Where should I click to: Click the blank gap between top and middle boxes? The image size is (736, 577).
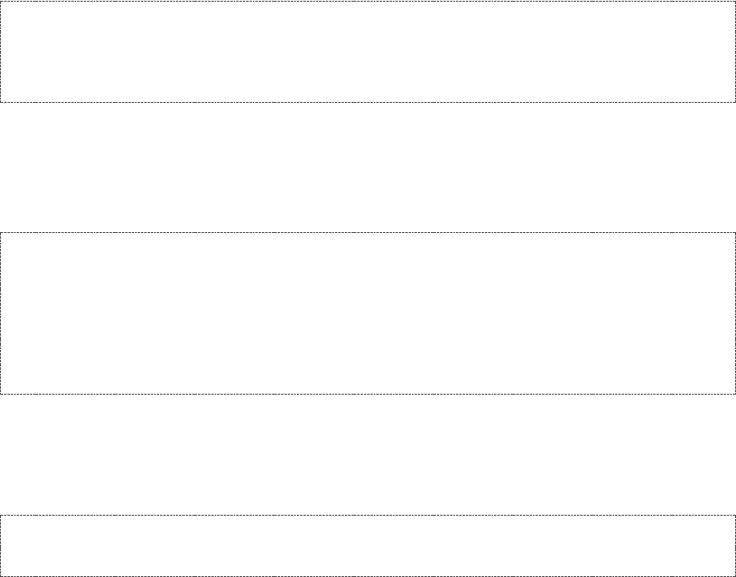click(368, 167)
